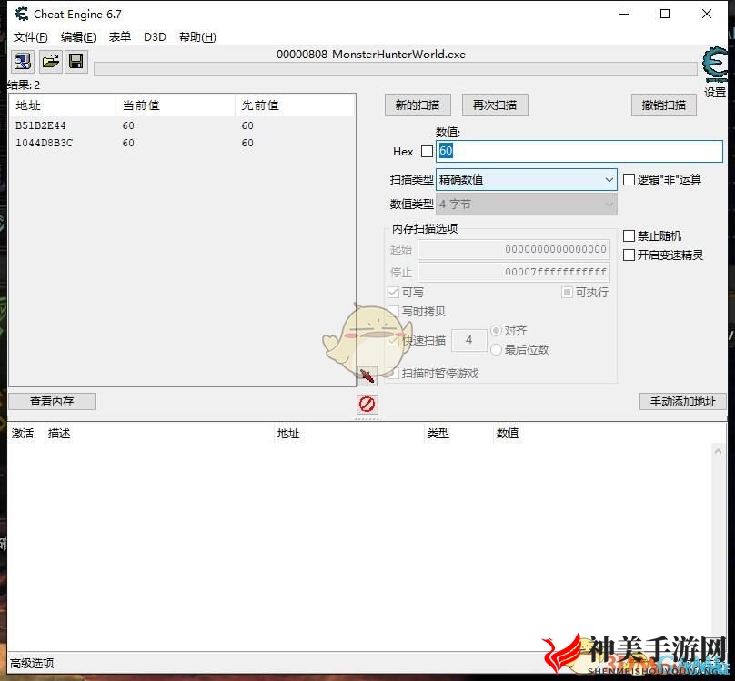Click the address list scrollbar up arrow
The image size is (735, 681).
pos(718,451)
